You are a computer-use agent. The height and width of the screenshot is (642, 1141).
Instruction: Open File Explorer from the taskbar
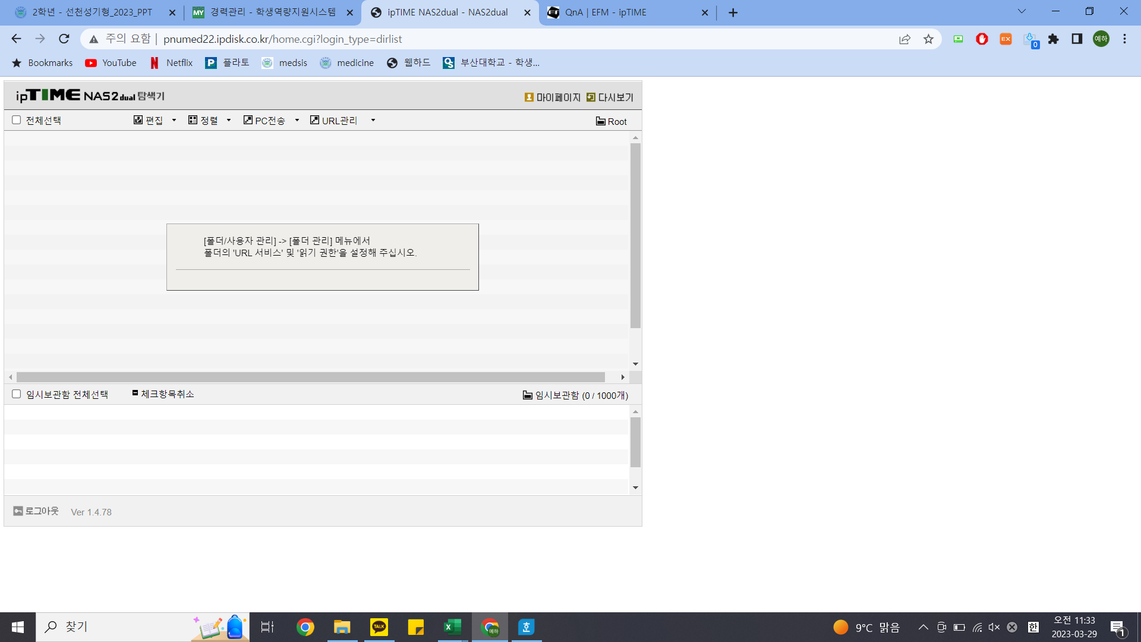point(342,627)
